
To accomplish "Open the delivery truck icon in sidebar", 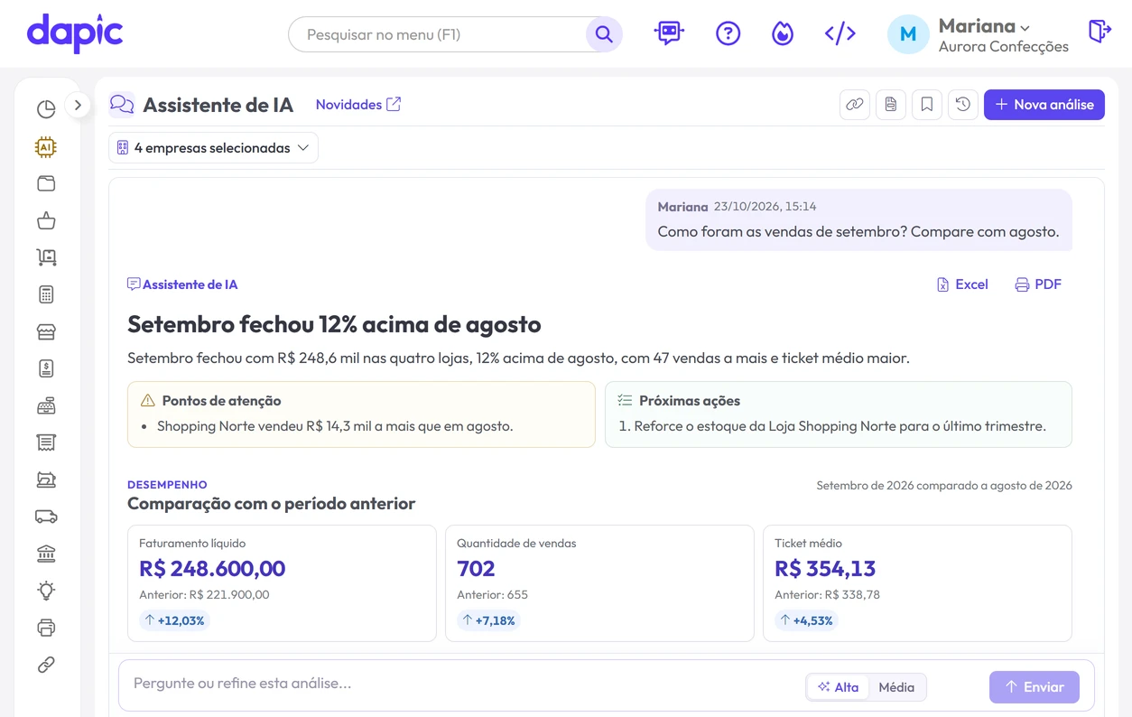I will [46, 517].
